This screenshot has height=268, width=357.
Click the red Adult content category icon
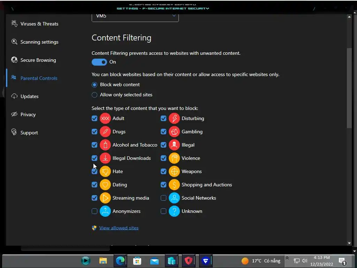105,119
